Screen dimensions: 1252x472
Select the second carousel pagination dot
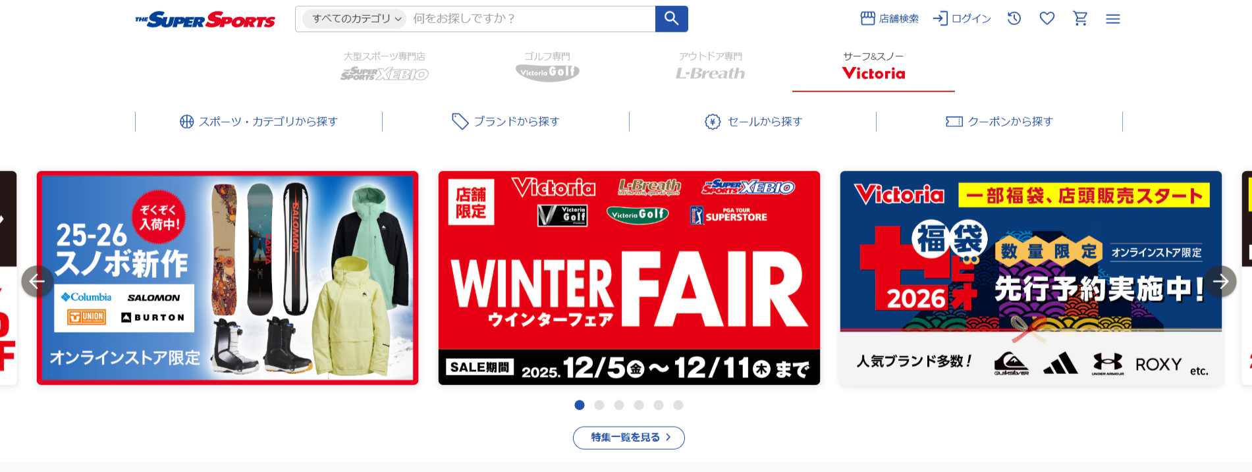tap(599, 405)
